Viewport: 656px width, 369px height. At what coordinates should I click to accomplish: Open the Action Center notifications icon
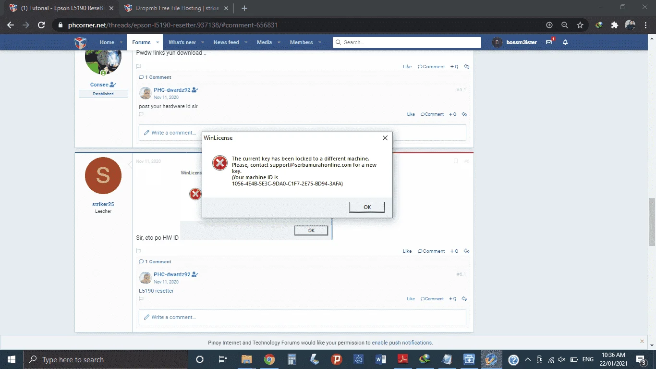pos(641,359)
